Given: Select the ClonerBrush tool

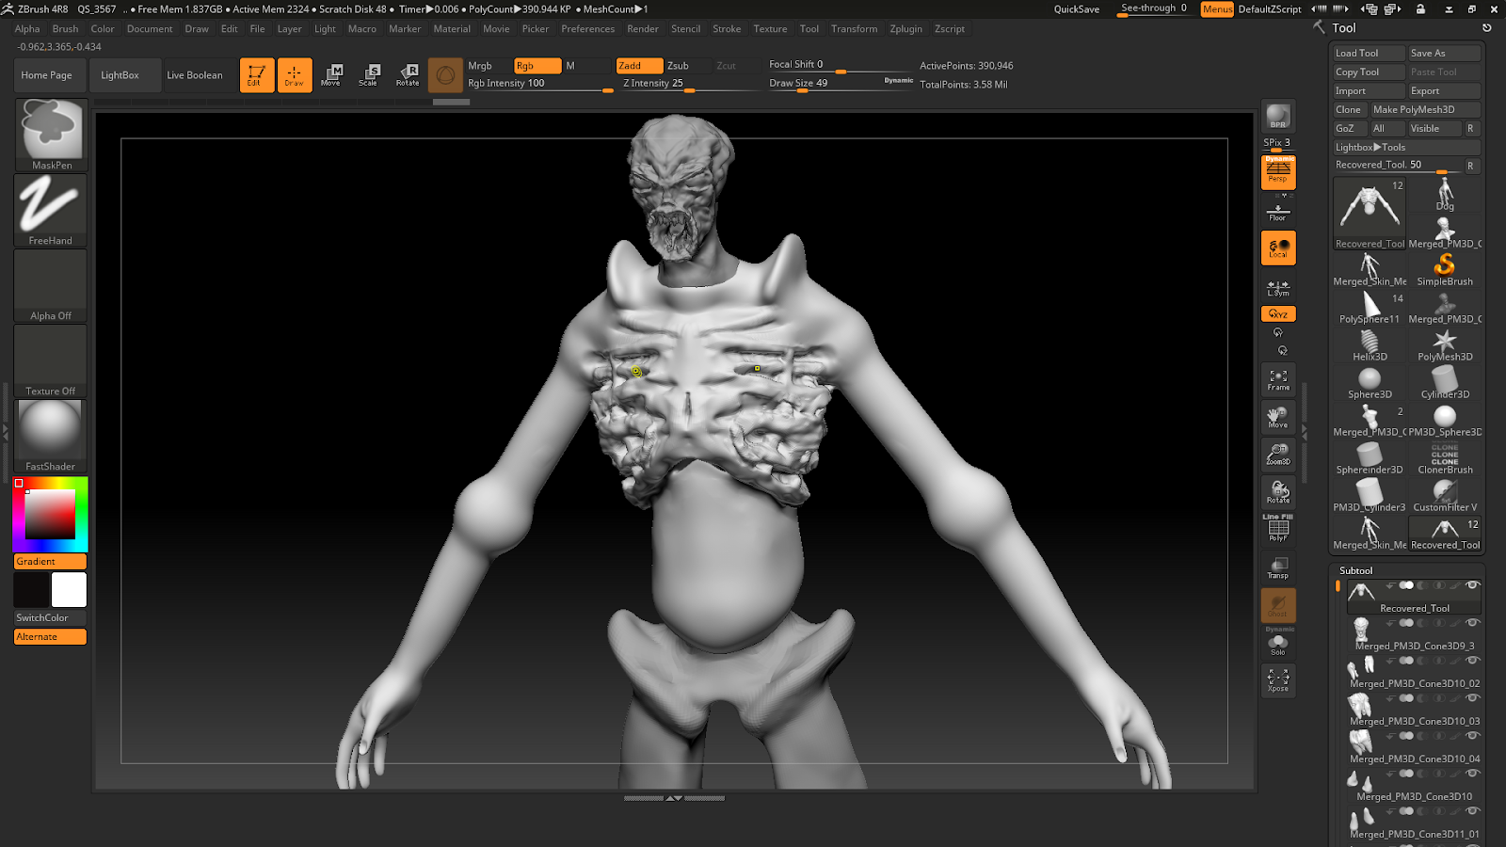Looking at the screenshot, I should click(x=1445, y=457).
